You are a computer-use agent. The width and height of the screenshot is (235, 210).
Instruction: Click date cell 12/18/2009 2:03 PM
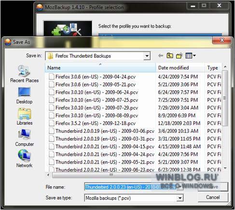[x=179, y=123]
